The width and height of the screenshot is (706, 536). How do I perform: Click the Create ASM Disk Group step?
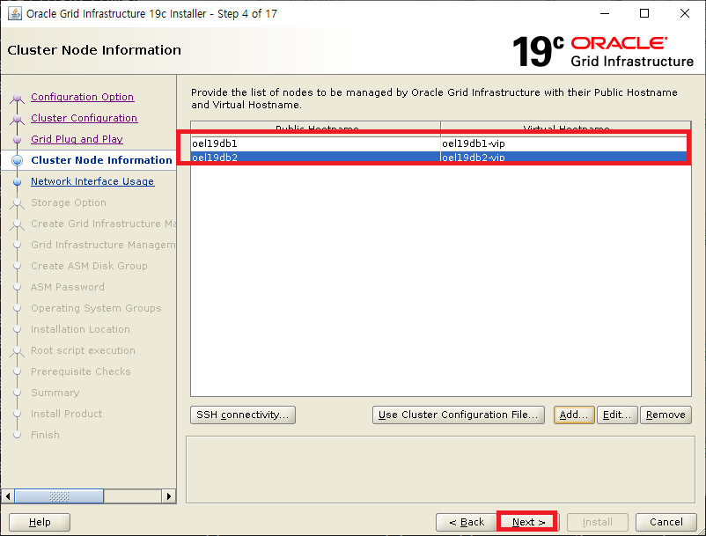89,266
